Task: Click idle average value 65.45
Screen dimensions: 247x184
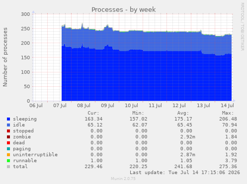Action: pos(185,125)
